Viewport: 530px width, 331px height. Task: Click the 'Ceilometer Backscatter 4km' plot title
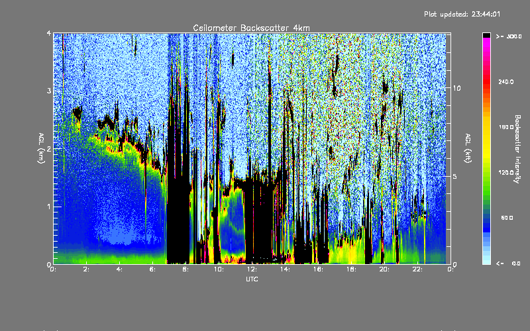[x=251, y=28]
